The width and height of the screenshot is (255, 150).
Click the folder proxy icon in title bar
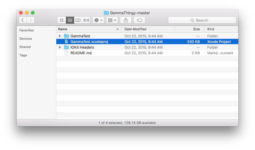tap(106, 13)
